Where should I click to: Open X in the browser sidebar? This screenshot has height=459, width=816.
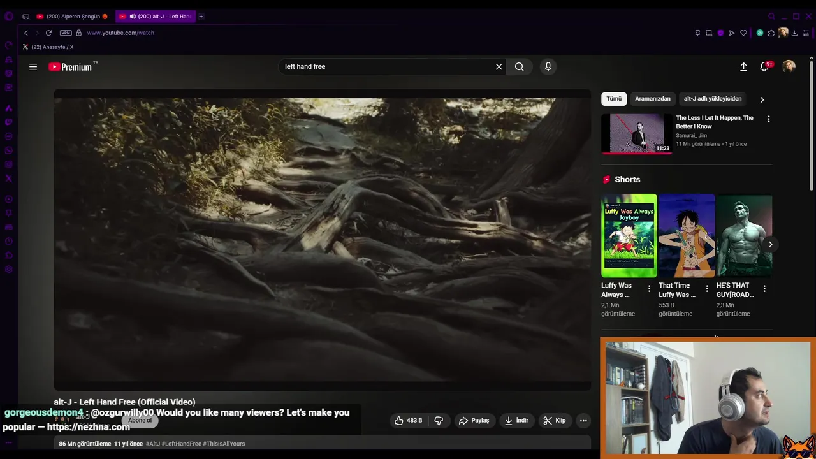point(9,178)
